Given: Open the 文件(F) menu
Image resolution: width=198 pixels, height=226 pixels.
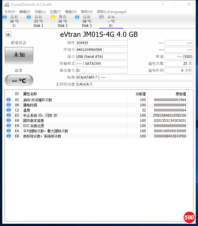Looking at the screenshot, I should pyautogui.click(x=10, y=12).
